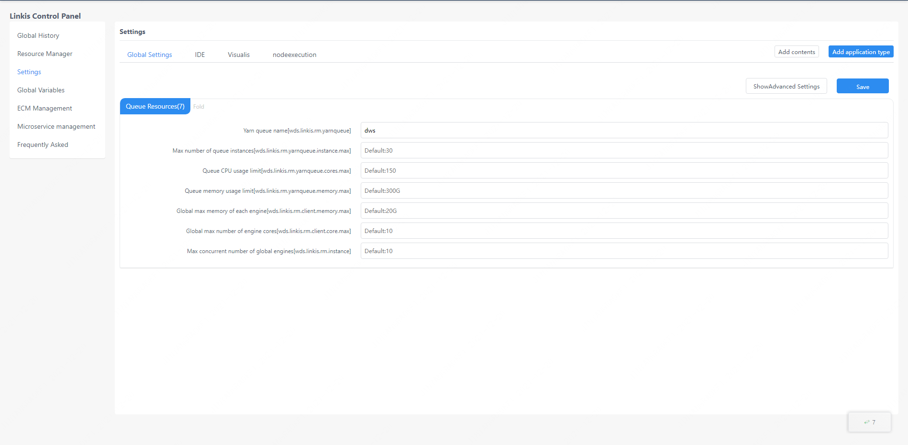Select the Frequently Asked sidebar item
This screenshot has height=445, width=908.
(43, 145)
